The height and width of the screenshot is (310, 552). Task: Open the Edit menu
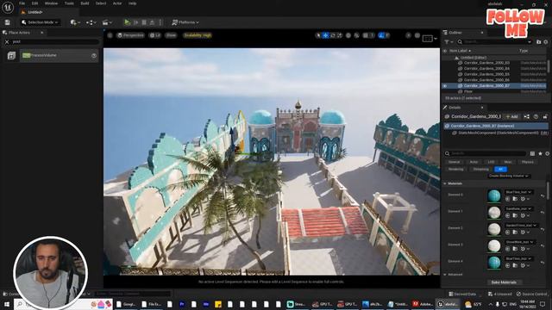pos(34,3)
